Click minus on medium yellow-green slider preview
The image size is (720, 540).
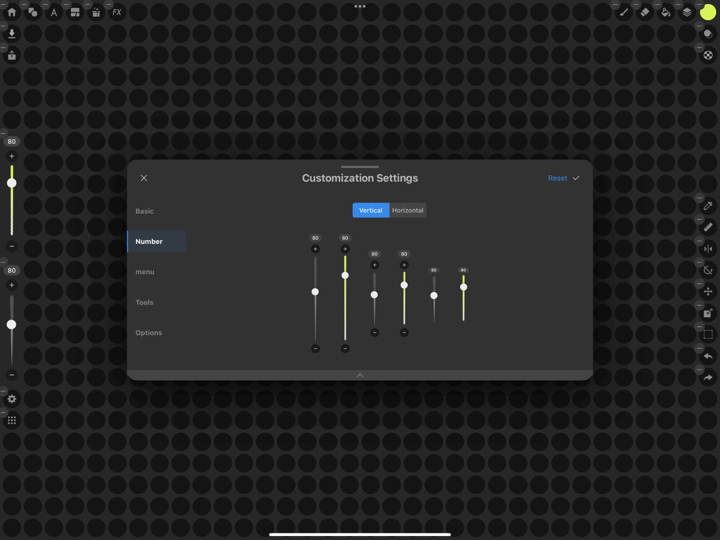pyautogui.click(x=404, y=333)
